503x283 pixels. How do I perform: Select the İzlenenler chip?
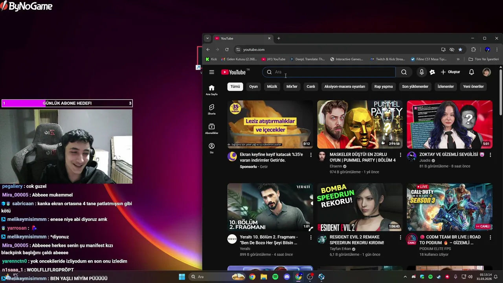pyautogui.click(x=446, y=86)
